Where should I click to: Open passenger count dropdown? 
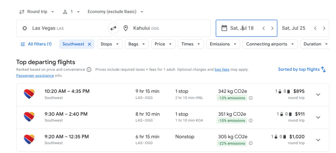71,12
